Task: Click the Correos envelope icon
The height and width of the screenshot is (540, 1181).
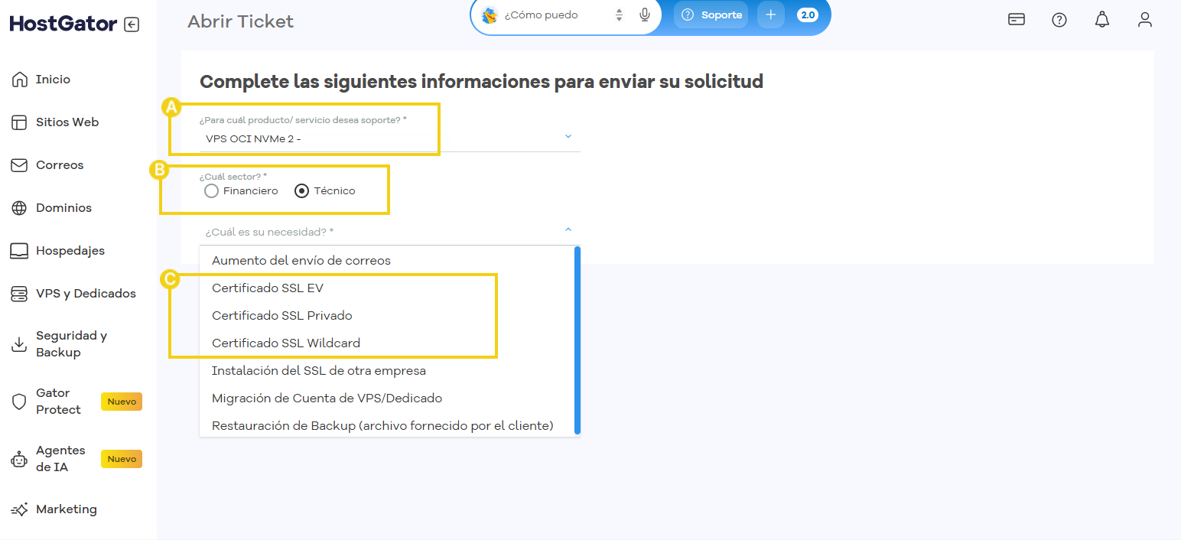Action: pyautogui.click(x=20, y=165)
